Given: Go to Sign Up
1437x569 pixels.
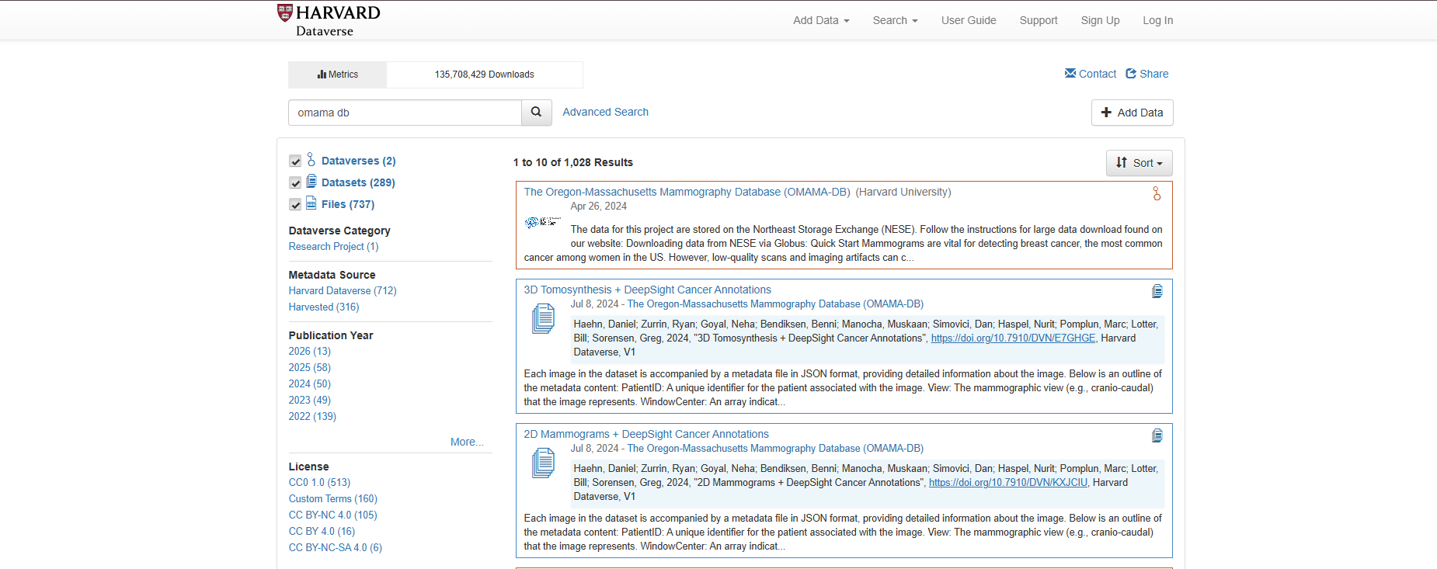Looking at the screenshot, I should pyautogui.click(x=1100, y=20).
